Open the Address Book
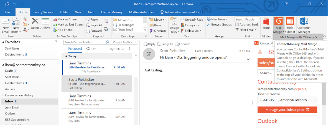Screen dimensions: 328x125 [247, 25]
